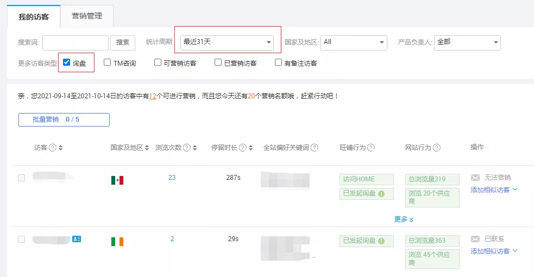Image resolution: width=534 pixels, height=277 pixels.
Task: Sort by 国家及地区 using sort arrows
Action: point(147,148)
